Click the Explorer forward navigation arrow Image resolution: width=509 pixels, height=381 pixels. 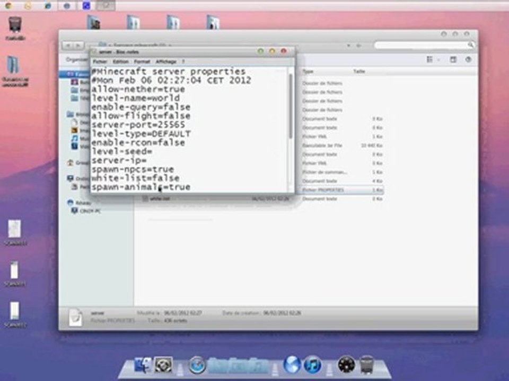pos(78,46)
